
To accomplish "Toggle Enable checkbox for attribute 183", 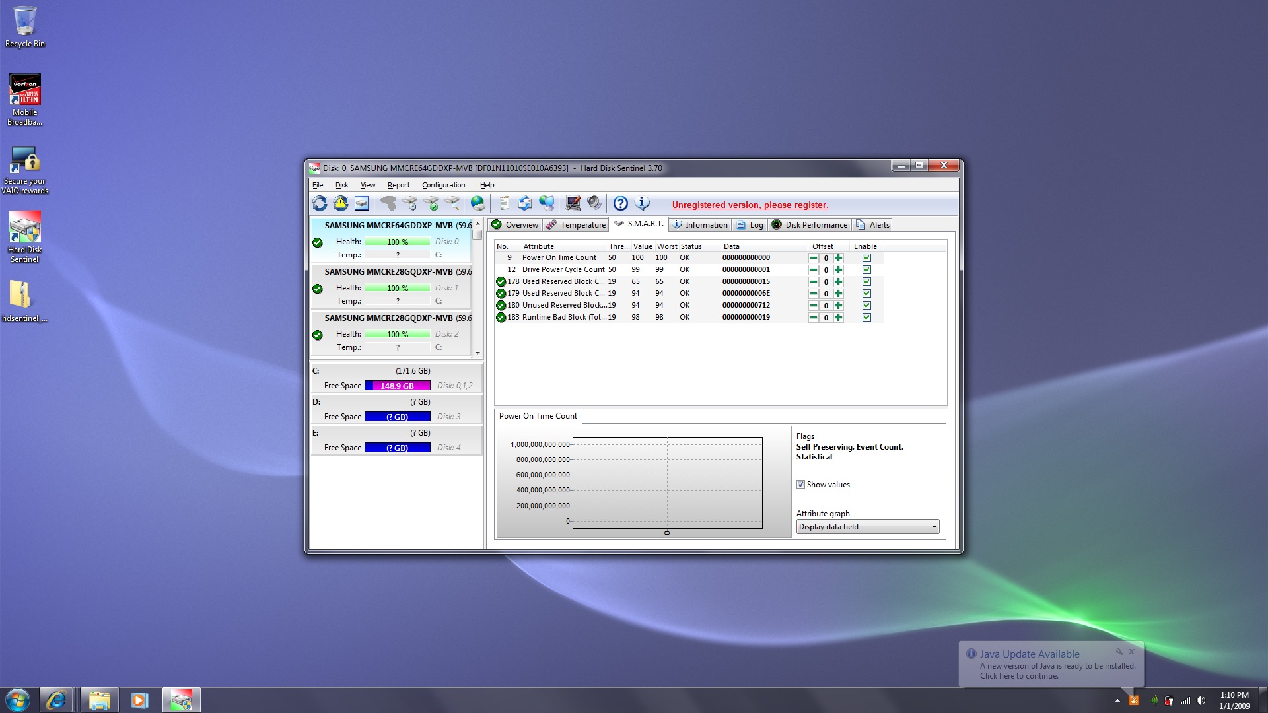I will tap(866, 318).
